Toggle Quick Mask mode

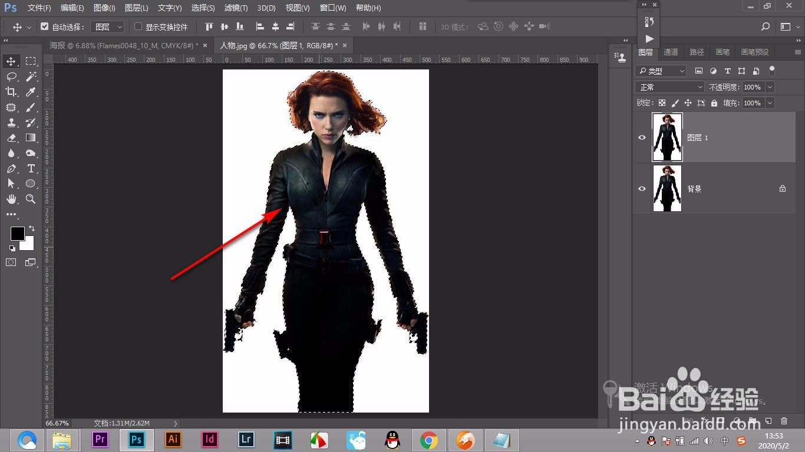(11, 262)
